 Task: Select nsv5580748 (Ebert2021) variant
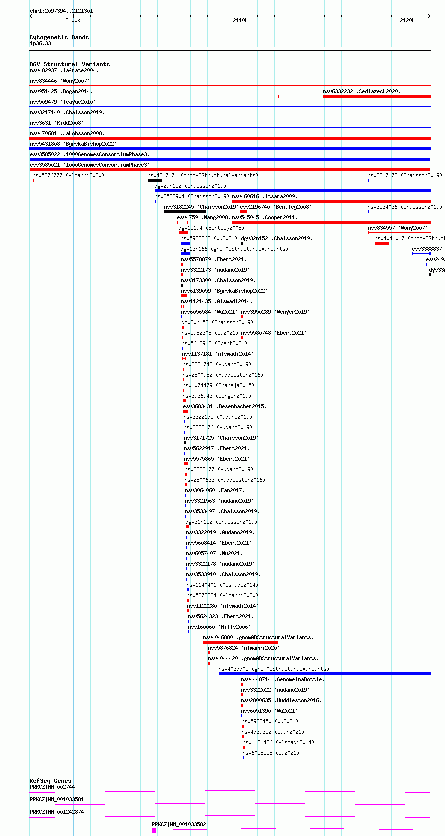(x=274, y=333)
